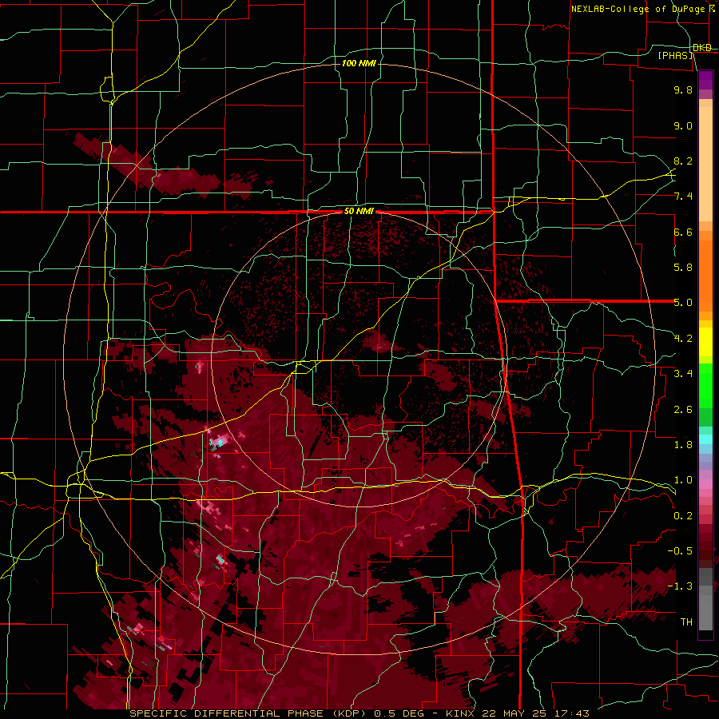Click the [PHAS] legend unit label
719x719 pixels.
(x=675, y=55)
